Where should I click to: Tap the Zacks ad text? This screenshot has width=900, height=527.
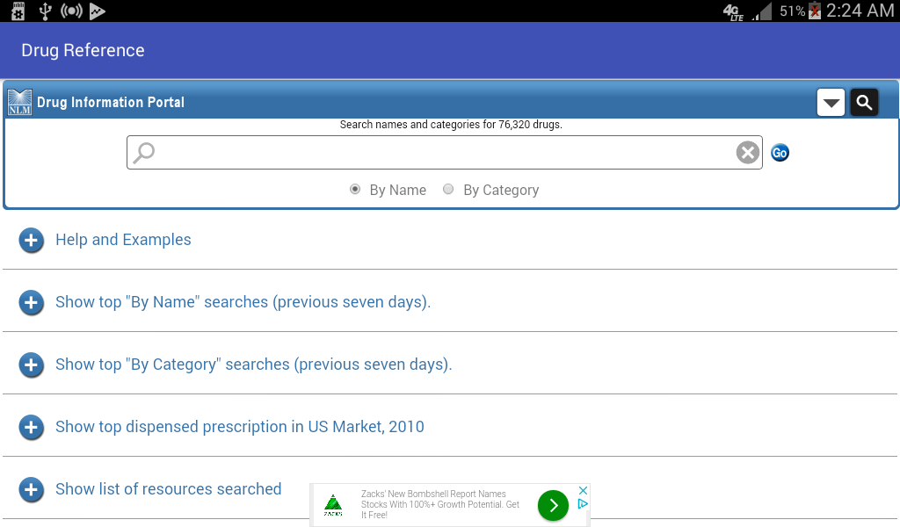tap(440, 505)
